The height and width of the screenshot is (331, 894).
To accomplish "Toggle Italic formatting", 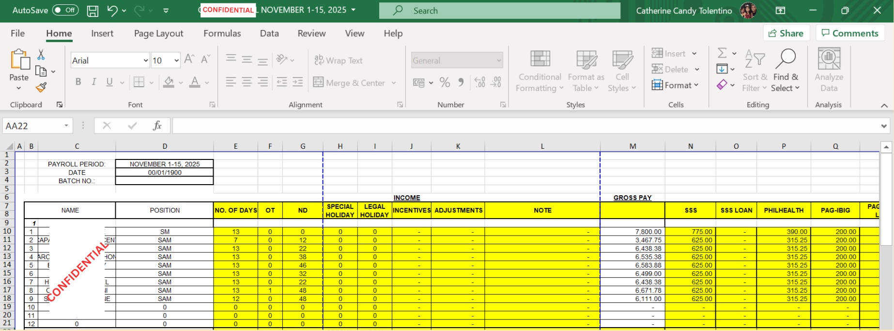I will [94, 82].
